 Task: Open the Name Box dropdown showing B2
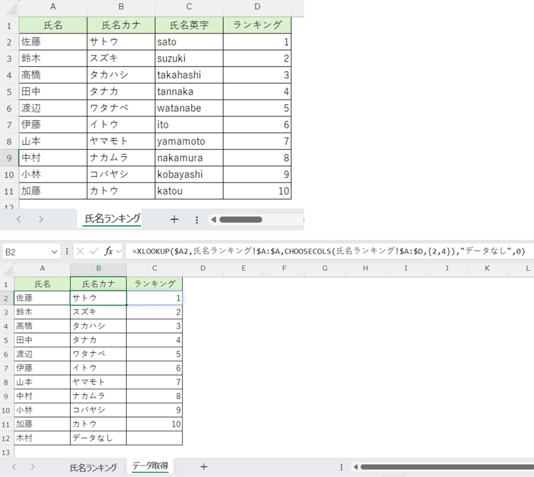pyautogui.click(x=55, y=252)
